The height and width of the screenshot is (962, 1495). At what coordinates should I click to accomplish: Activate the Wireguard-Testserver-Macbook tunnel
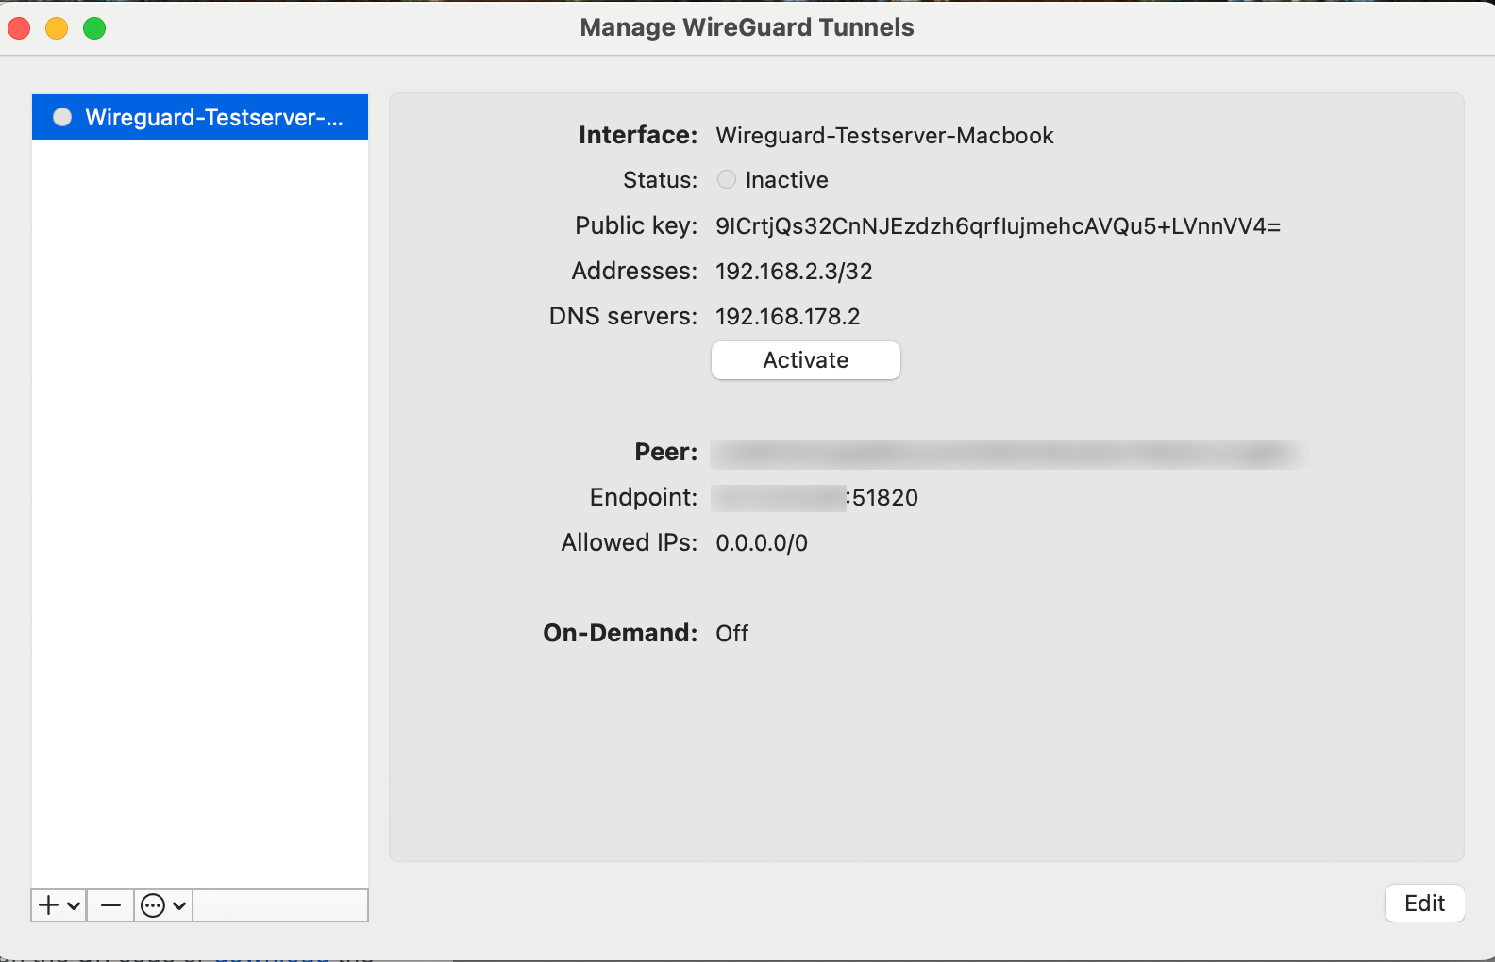[805, 360]
